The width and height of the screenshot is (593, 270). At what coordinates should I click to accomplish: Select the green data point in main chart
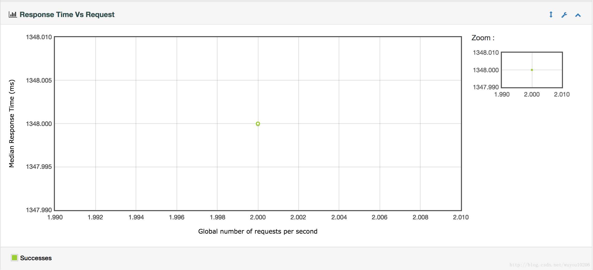pos(258,124)
